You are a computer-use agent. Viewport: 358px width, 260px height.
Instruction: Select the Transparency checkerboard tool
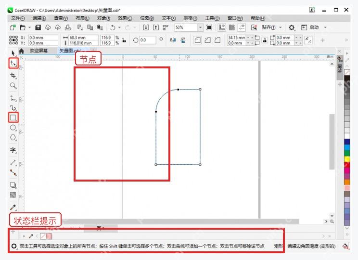13,195
